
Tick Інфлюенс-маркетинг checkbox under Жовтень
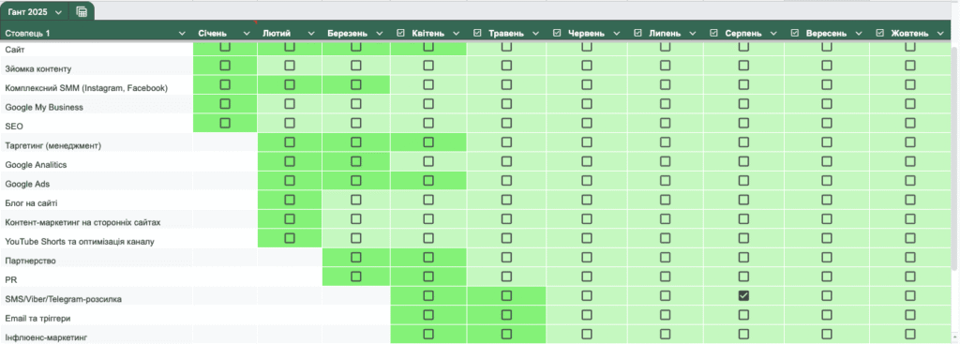[910, 334]
